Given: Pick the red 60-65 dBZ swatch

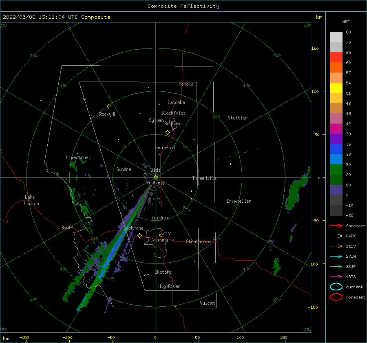Looking at the screenshot, I should 336,58.
